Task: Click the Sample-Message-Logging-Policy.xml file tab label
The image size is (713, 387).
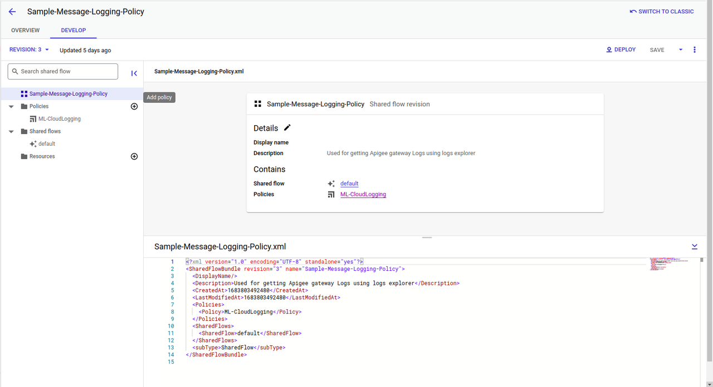Action: [x=199, y=72]
